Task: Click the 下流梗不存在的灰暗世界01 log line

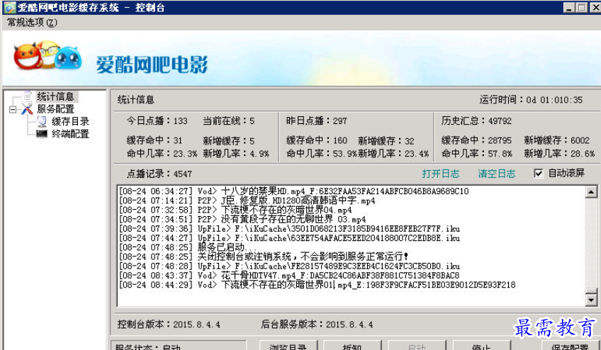Action: point(317,285)
